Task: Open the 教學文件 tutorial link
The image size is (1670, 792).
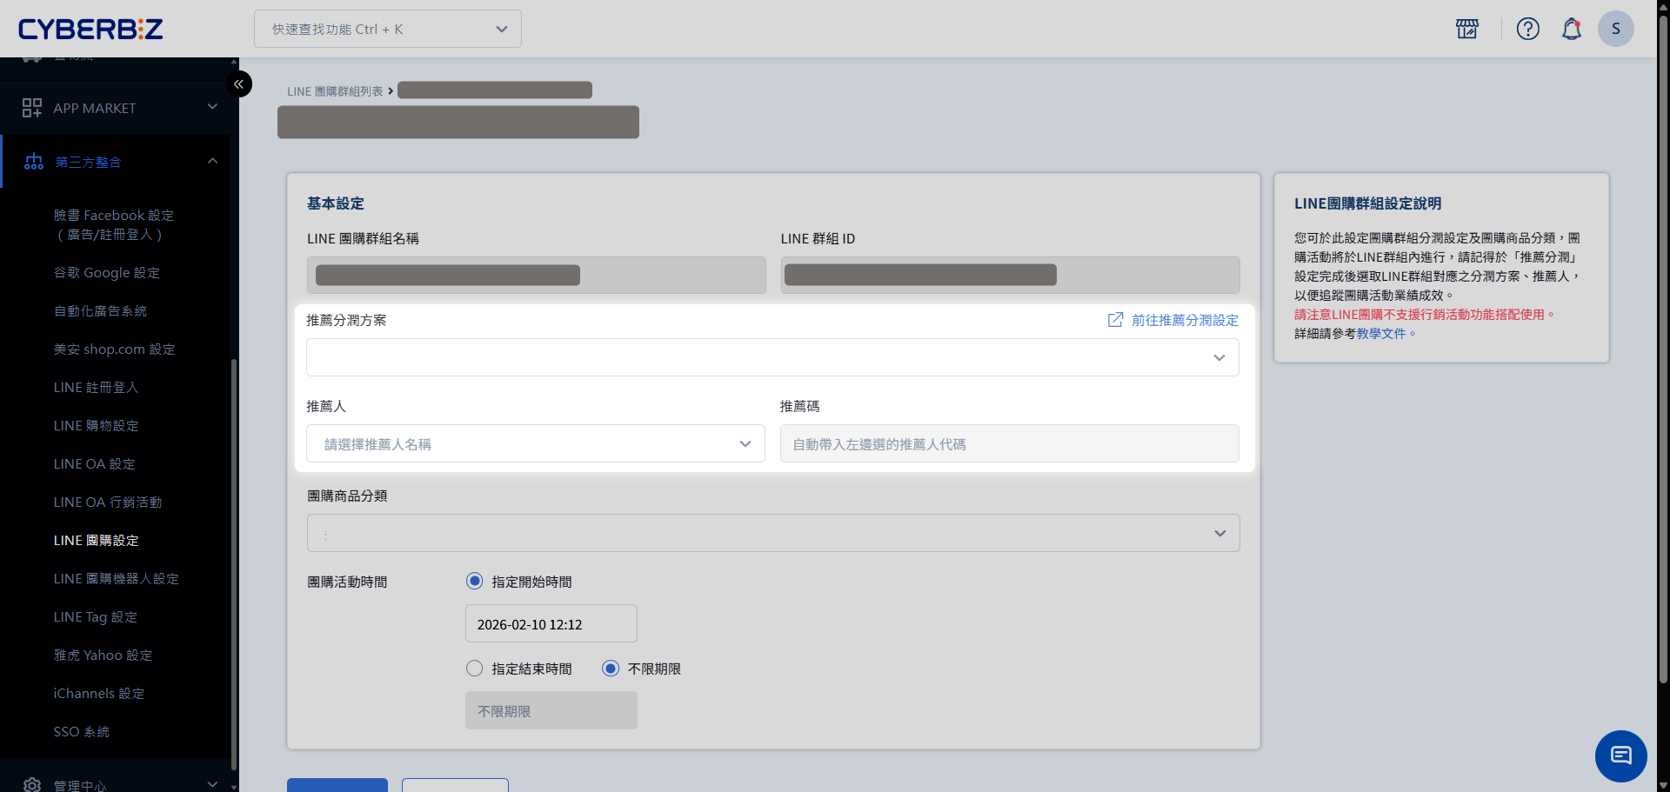Action: 1380,334
